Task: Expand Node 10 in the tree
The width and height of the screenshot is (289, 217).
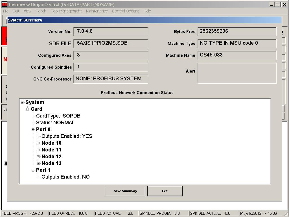Action: (x=38, y=143)
